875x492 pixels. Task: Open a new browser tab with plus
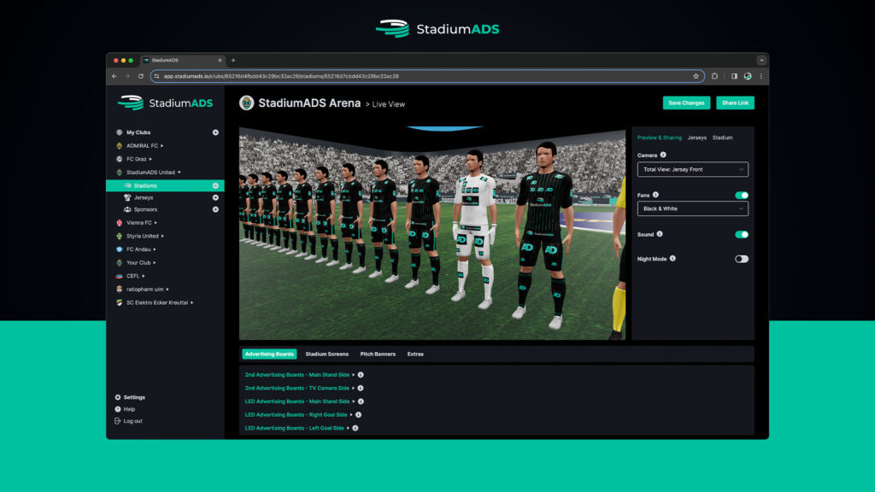[x=233, y=61]
